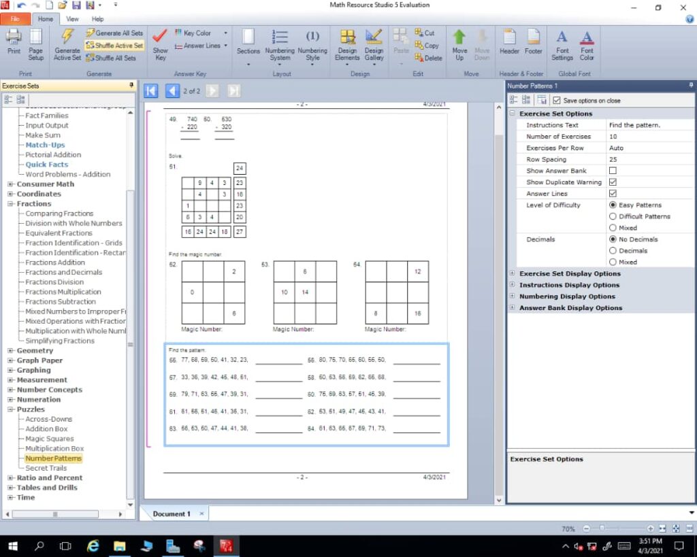697x557 pixels.
Task: Select Quick Facts exercise set
Action: (47, 165)
